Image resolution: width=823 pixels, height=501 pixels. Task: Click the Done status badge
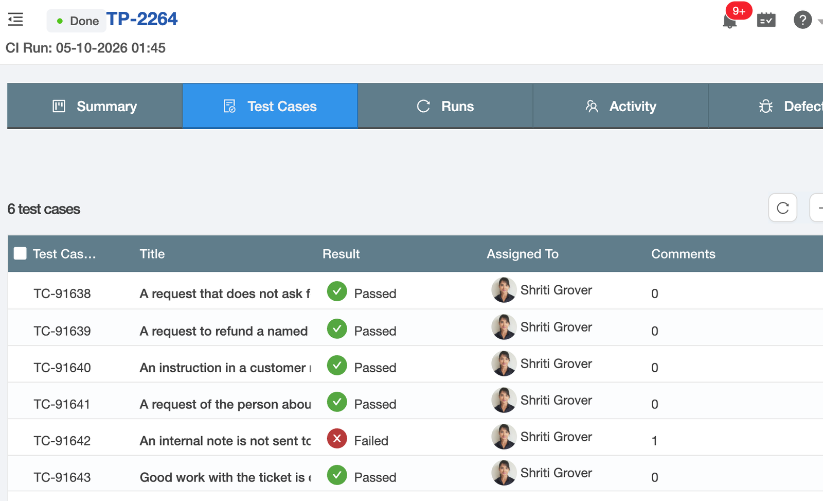(x=77, y=21)
